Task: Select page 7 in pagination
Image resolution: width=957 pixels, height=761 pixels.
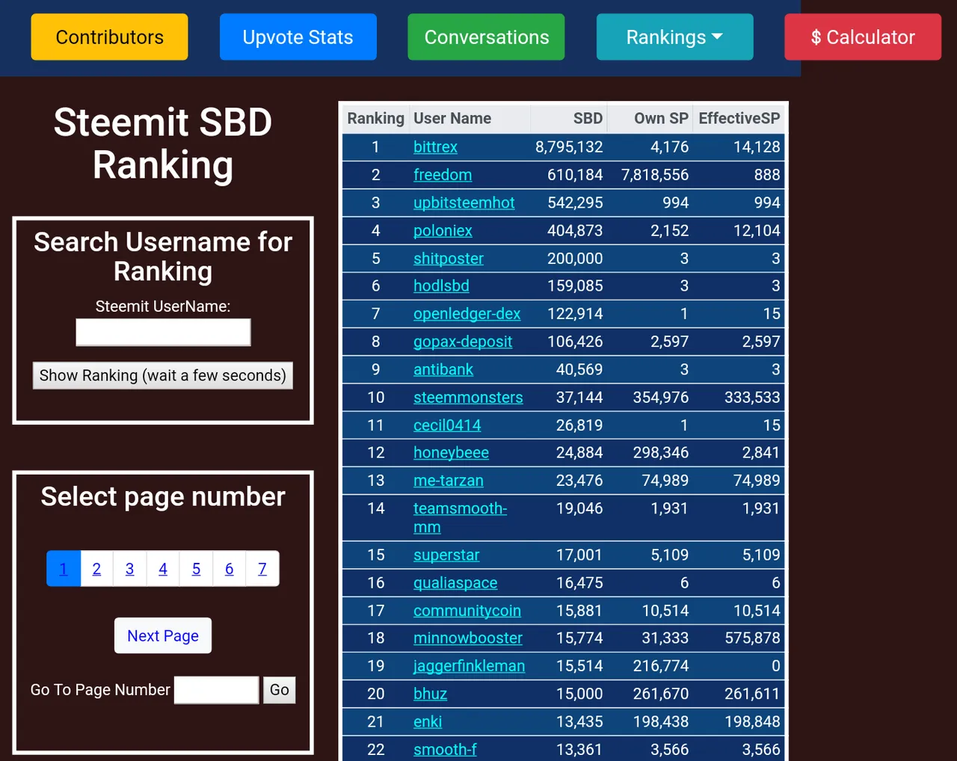Action: click(x=262, y=569)
